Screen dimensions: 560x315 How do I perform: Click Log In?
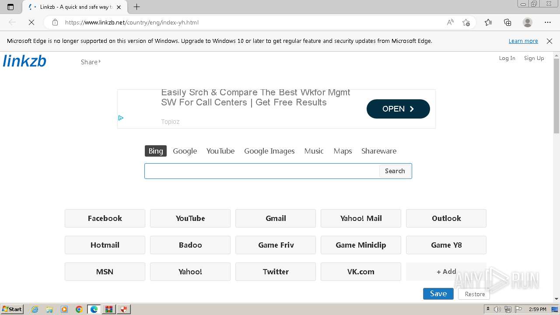pyautogui.click(x=507, y=58)
